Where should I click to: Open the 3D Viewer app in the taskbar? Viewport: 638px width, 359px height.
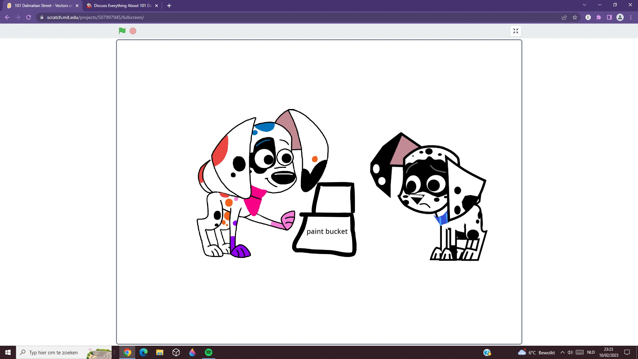coord(176,352)
